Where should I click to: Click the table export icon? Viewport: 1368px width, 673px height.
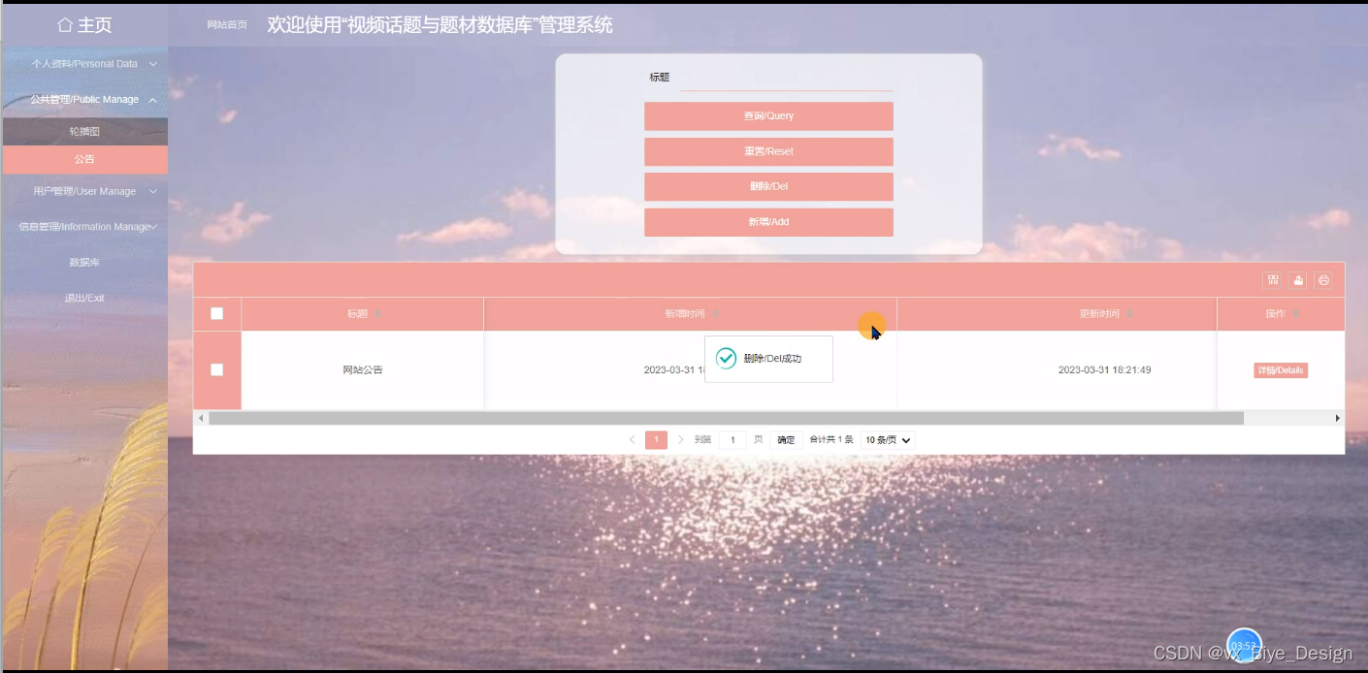point(1298,280)
